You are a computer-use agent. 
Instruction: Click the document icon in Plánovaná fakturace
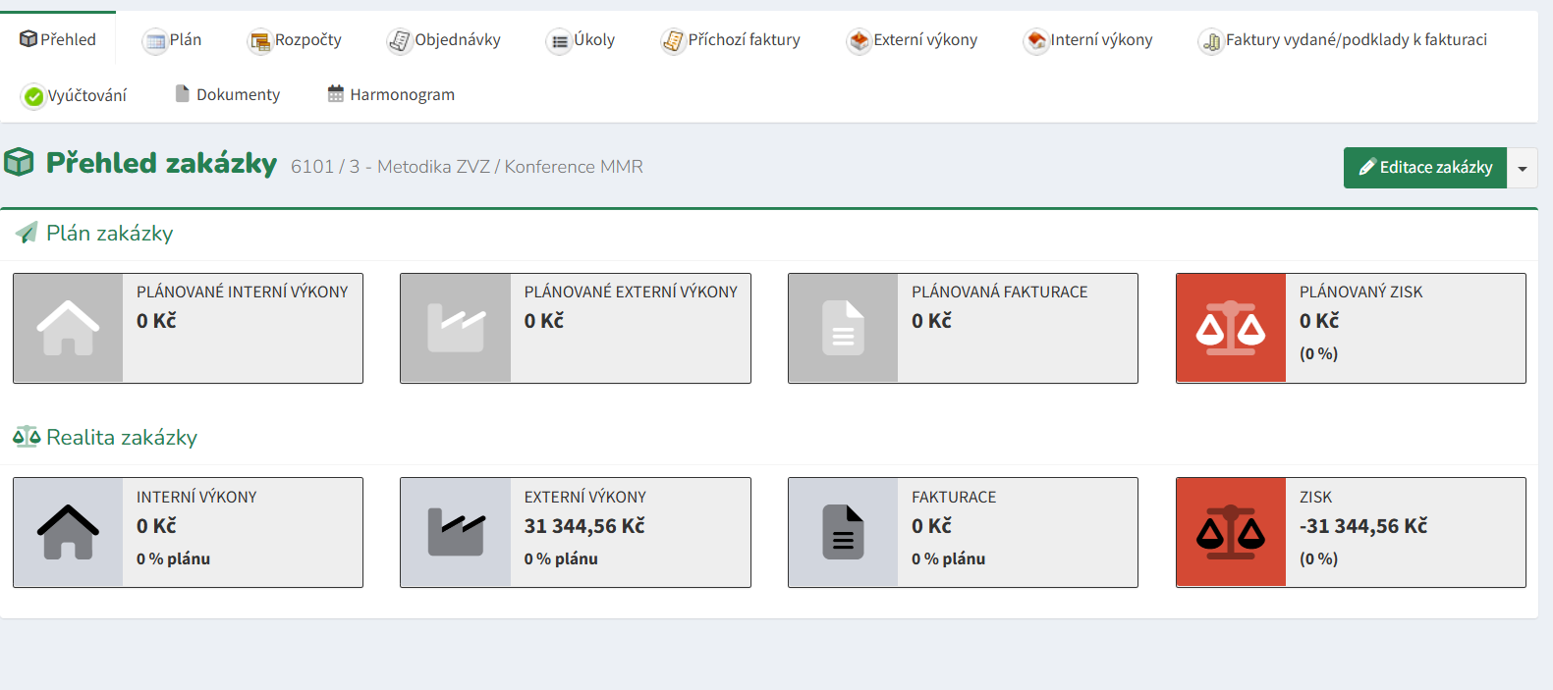pos(843,328)
